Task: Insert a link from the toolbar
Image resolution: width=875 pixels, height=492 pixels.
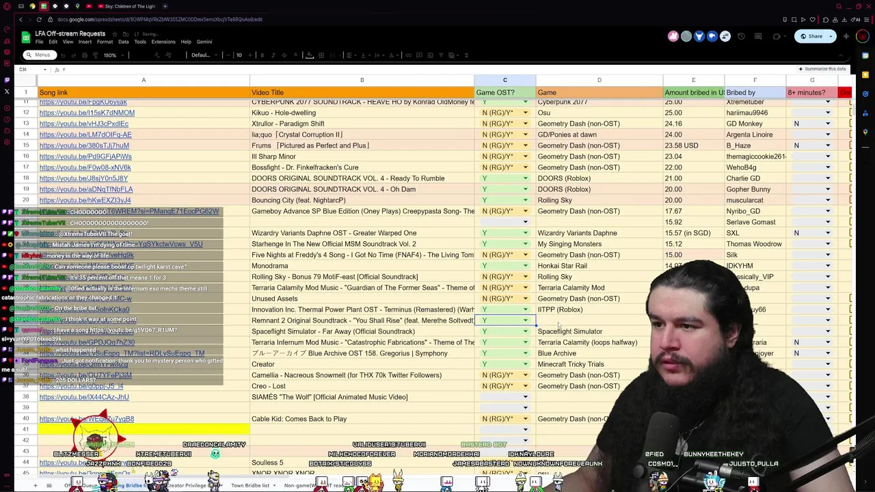Action: (x=408, y=55)
